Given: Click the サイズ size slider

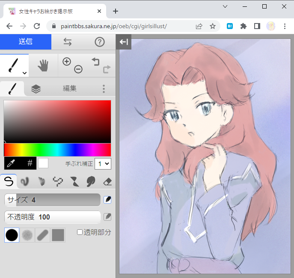Looking at the screenshot, I should click(x=53, y=200).
